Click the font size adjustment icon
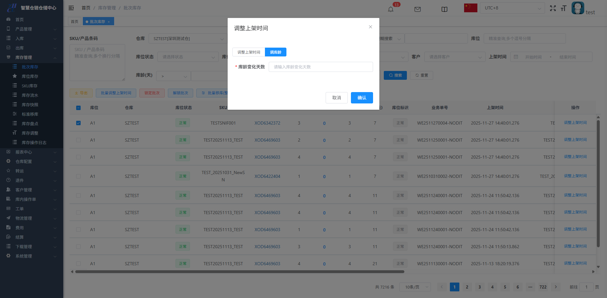 pyautogui.click(x=563, y=8)
